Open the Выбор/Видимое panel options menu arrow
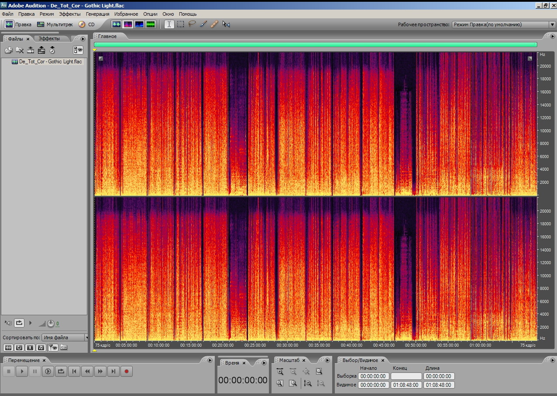Viewport: 557px width, 396px height. (x=552, y=360)
